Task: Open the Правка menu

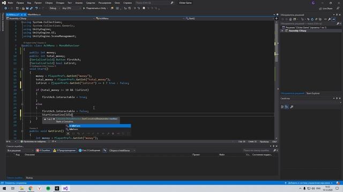Action: (20, 3)
